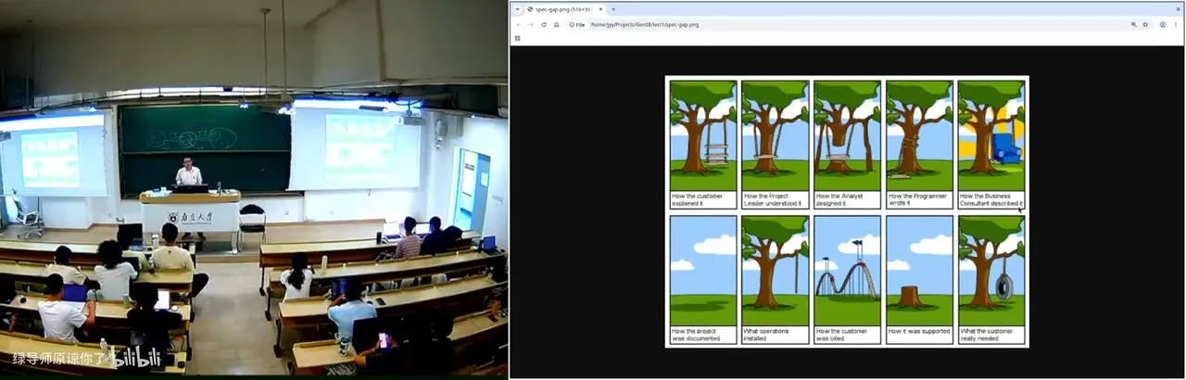Click the bilibili logo on the video
The height and width of the screenshot is (380, 1186).
137,358
